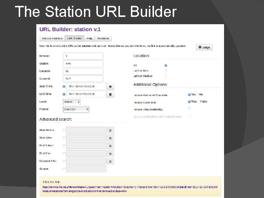Screen dimensions: 264x198
Task: Click the Start Before date field
Action: click(x=86, y=130)
